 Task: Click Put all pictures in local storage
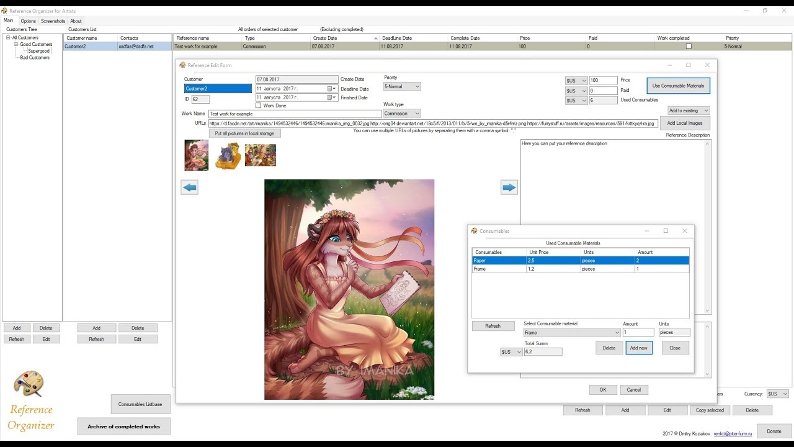coord(244,133)
